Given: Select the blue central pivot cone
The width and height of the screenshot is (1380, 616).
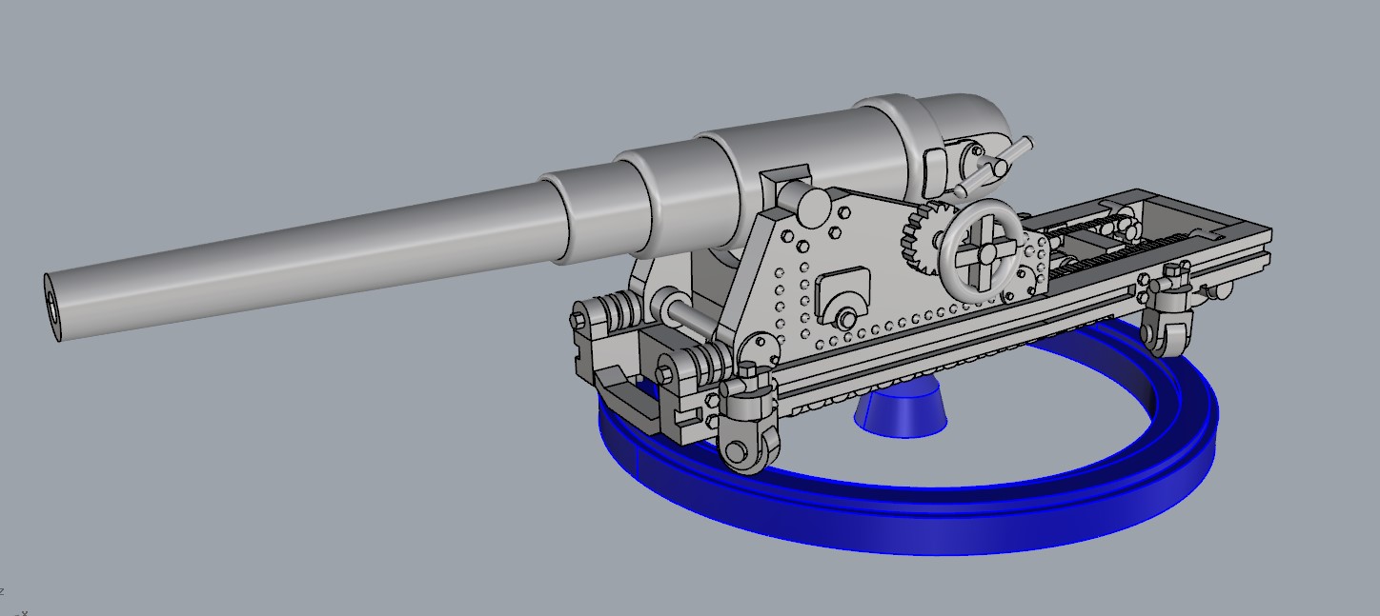Looking at the screenshot, I should [902, 407].
